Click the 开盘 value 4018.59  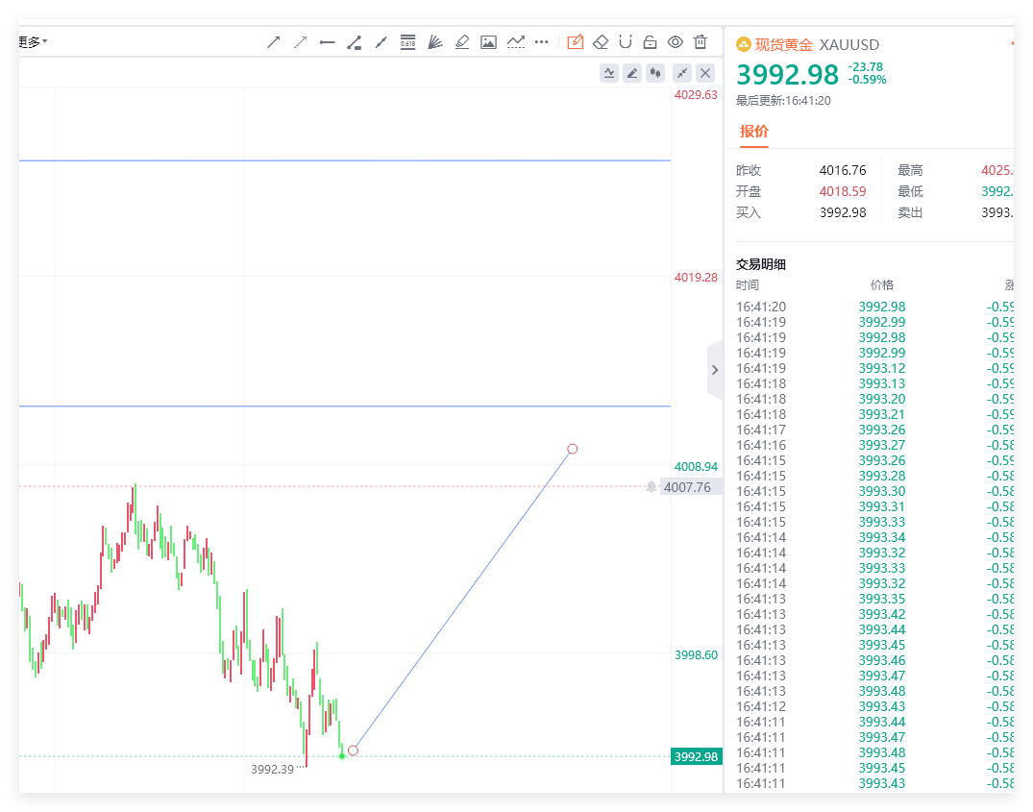tap(843, 191)
